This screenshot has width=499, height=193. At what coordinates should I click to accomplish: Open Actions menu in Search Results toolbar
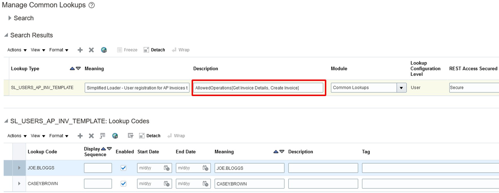pyautogui.click(x=17, y=50)
